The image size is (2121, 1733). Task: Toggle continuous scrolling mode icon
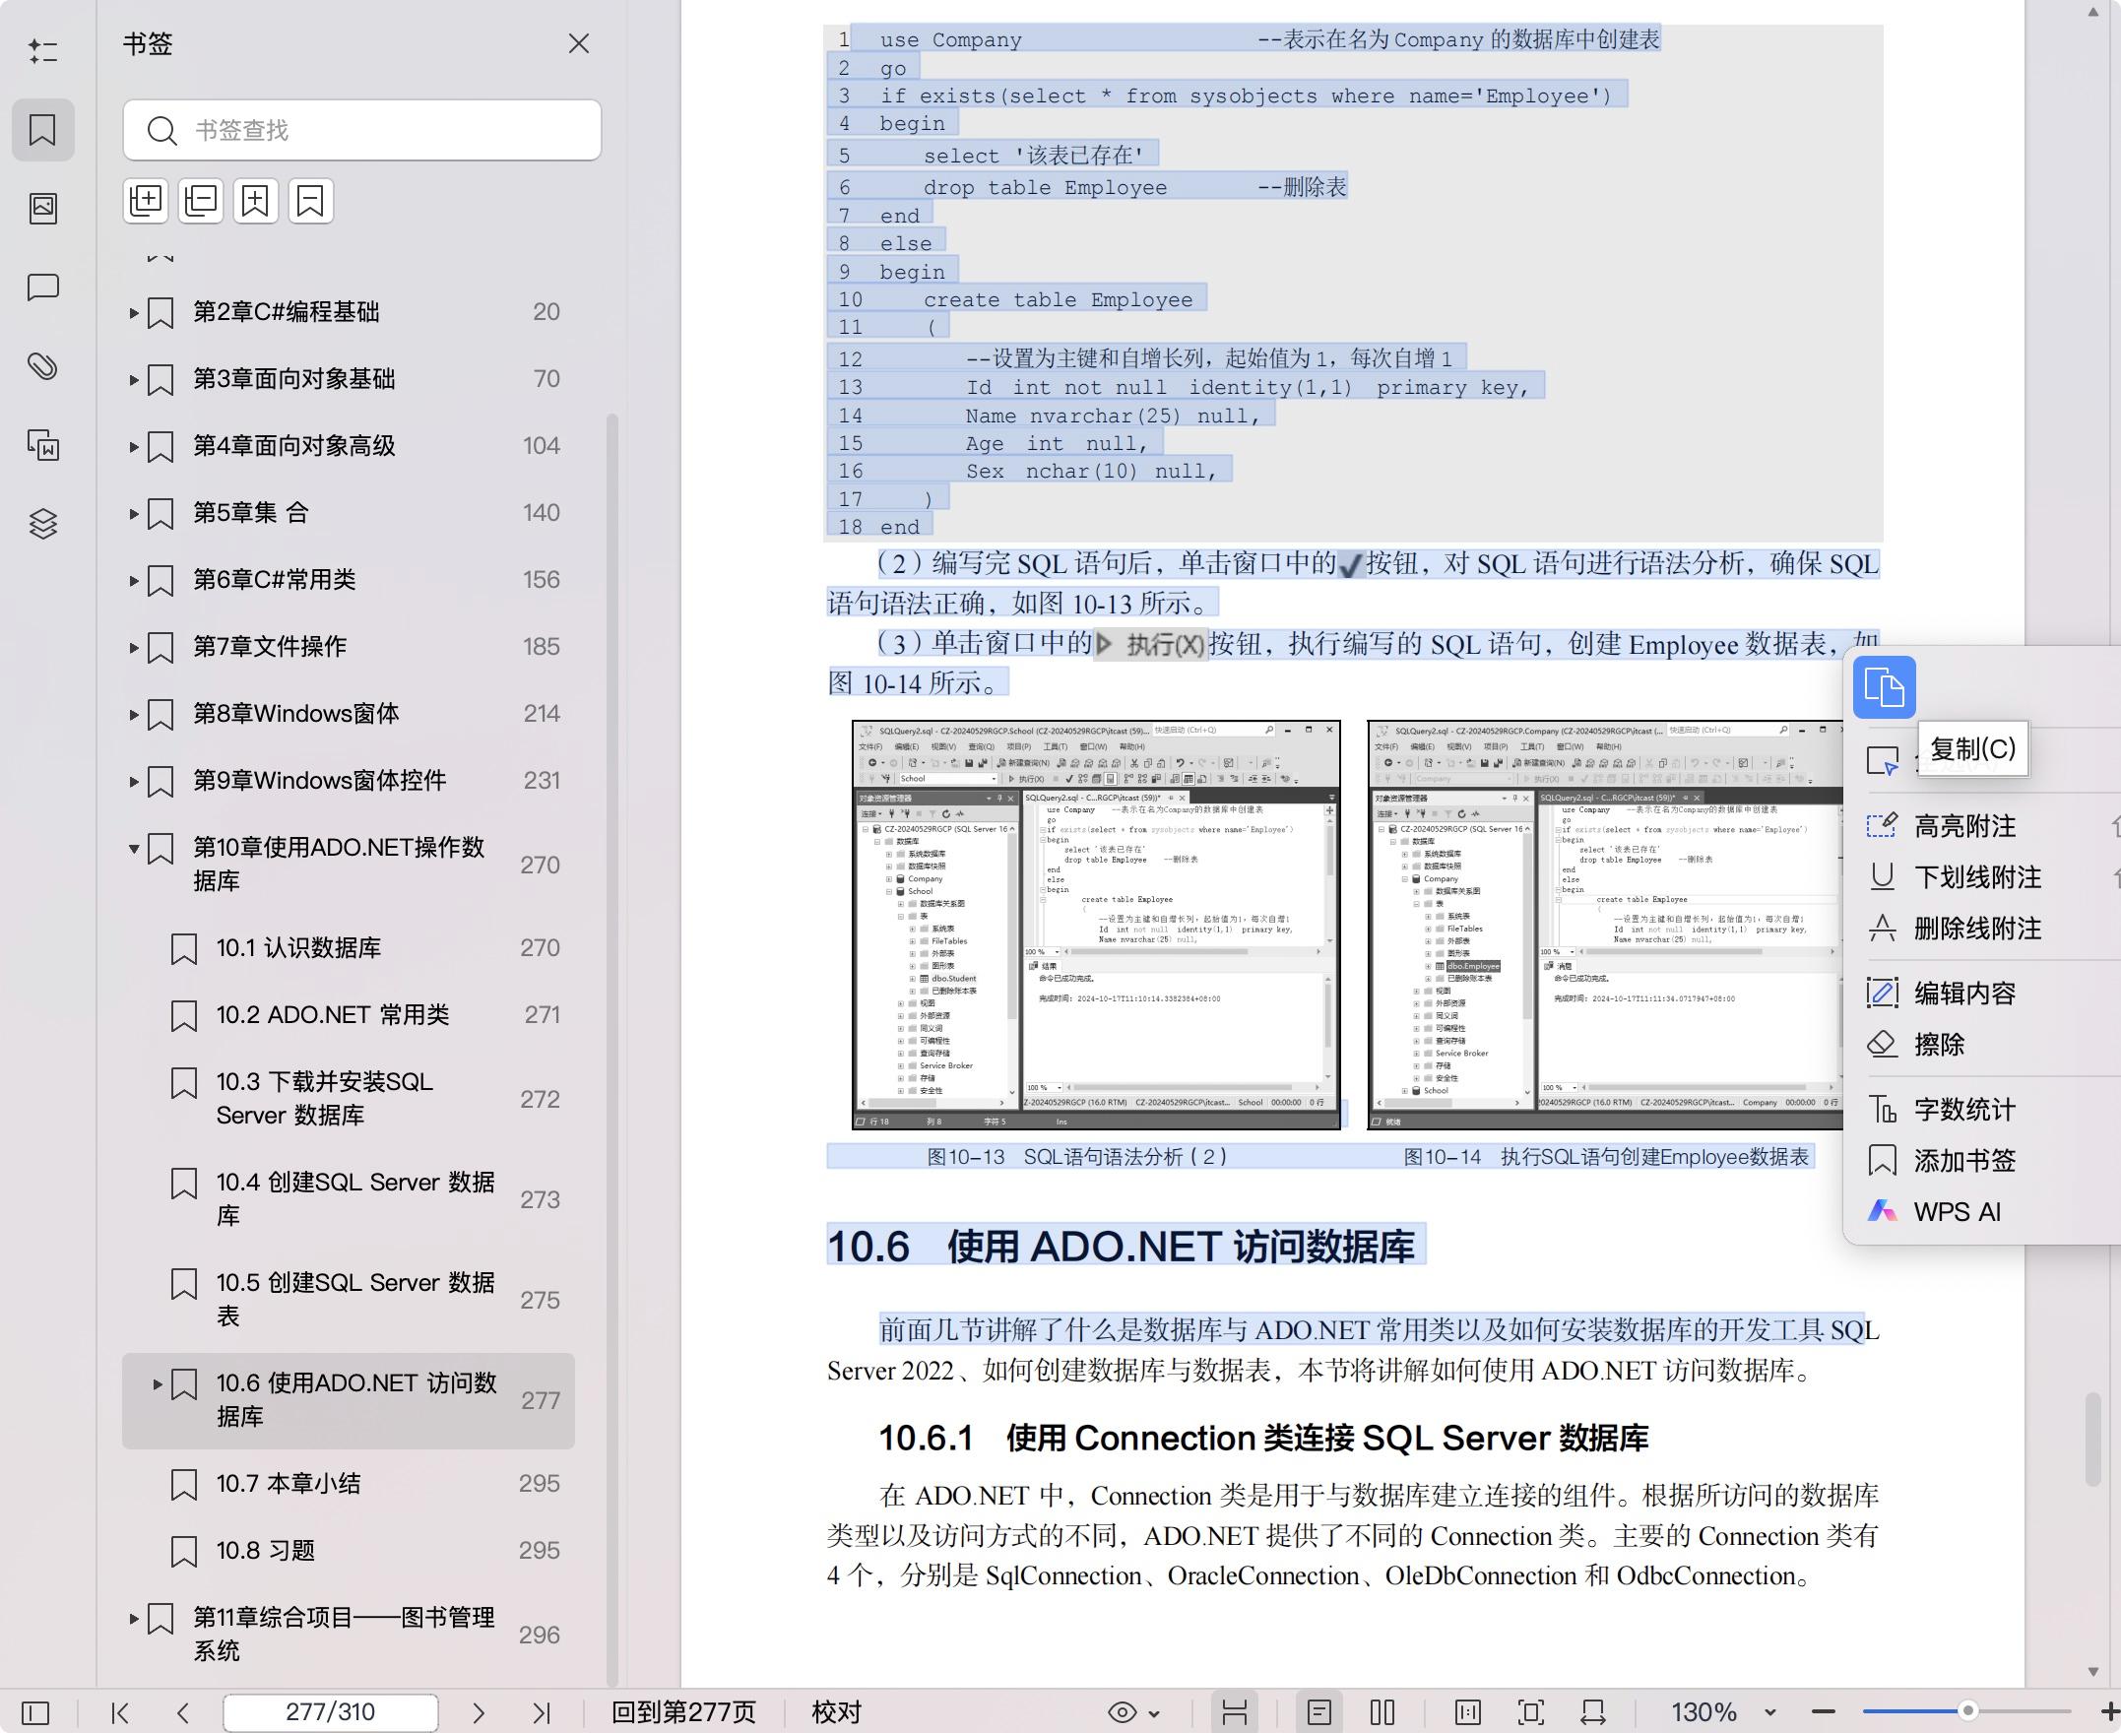tap(1235, 1713)
